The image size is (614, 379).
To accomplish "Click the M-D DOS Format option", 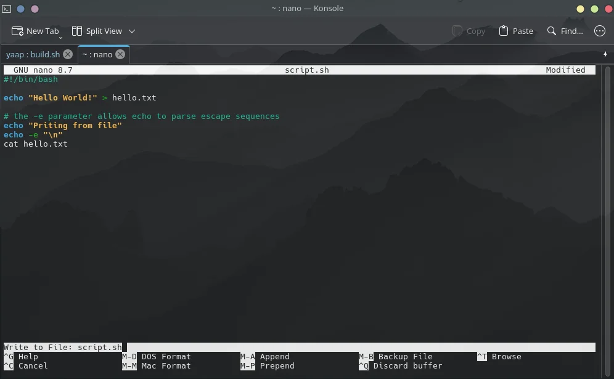I will point(156,357).
